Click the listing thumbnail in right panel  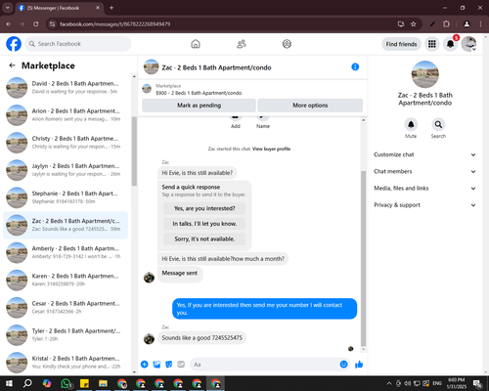[425, 74]
